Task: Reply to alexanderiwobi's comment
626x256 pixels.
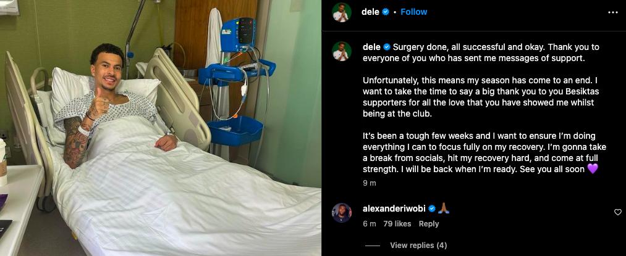Action: click(x=429, y=224)
